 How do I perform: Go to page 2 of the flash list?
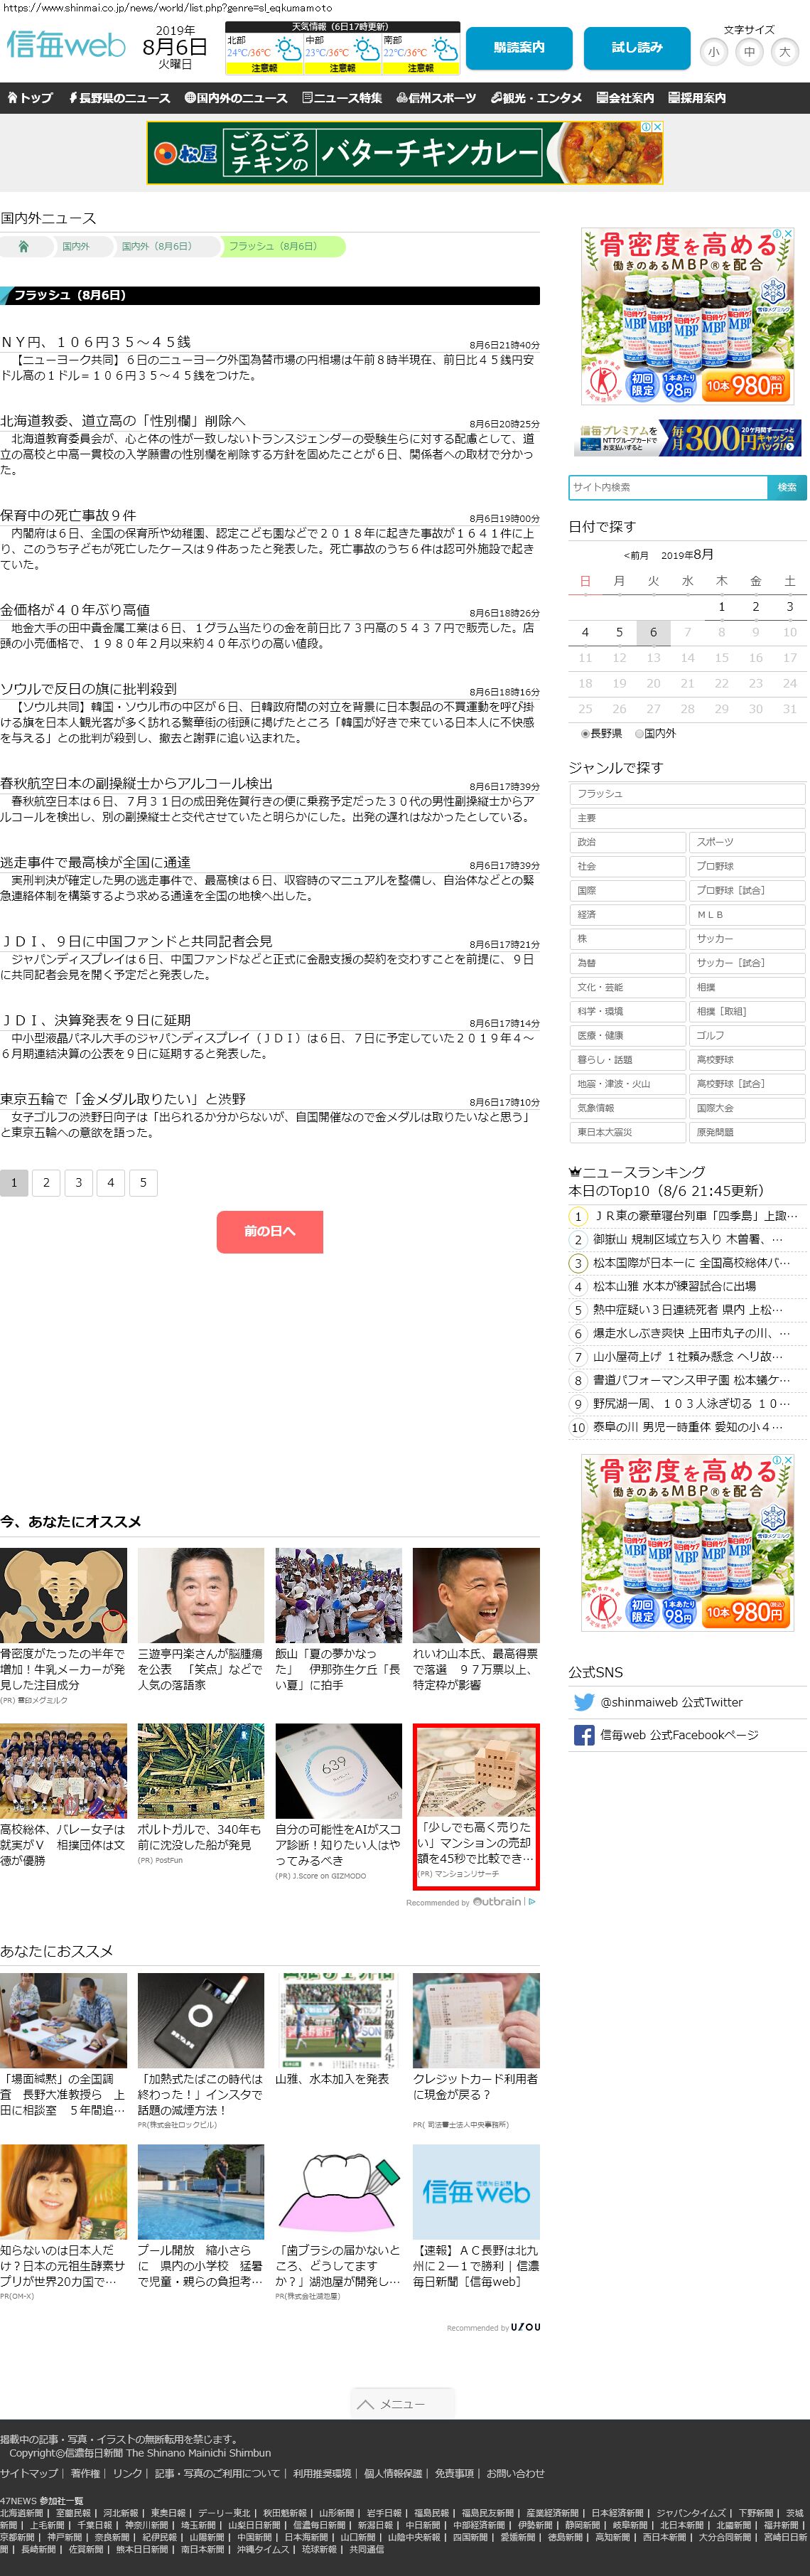(46, 1182)
